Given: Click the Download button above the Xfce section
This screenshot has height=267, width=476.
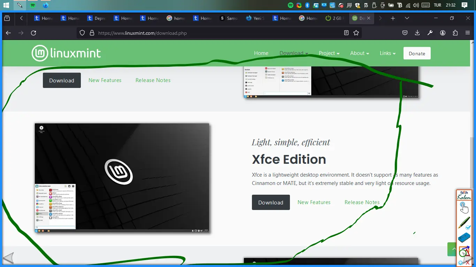Looking at the screenshot, I should (62, 80).
